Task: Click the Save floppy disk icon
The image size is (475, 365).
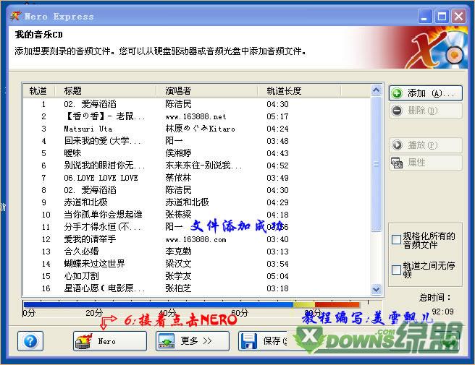Action: (x=249, y=341)
